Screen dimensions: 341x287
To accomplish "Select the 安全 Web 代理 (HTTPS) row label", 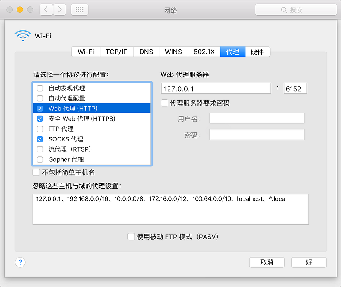I will tap(82, 119).
